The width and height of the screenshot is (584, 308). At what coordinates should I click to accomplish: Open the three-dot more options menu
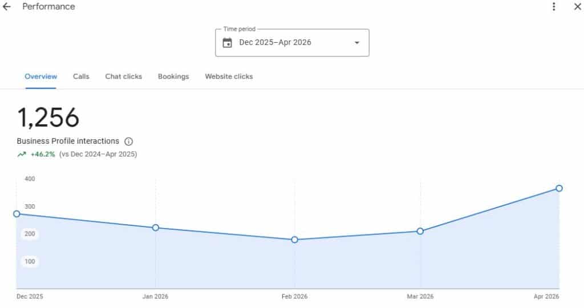[x=554, y=7]
